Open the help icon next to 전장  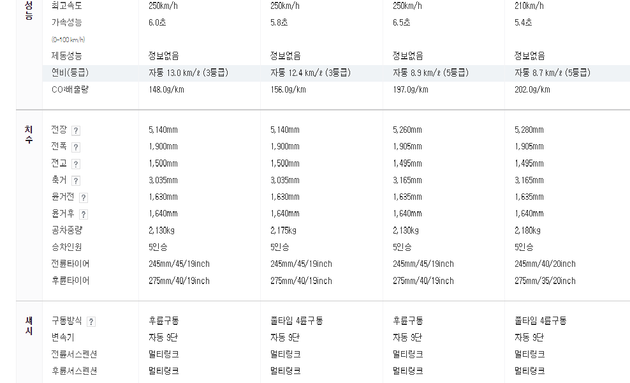75,130
